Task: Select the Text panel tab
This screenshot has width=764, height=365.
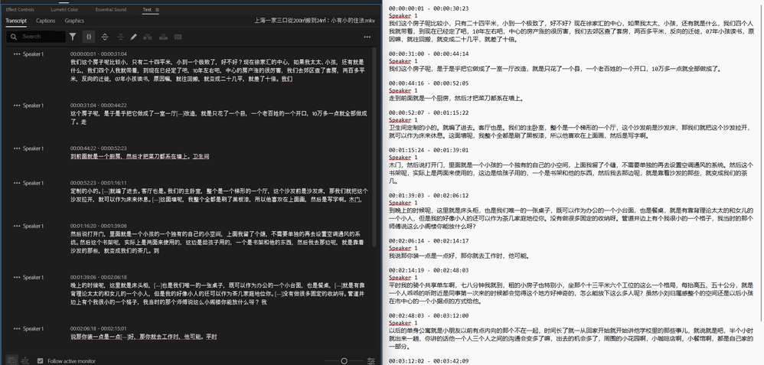Action: (147, 10)
